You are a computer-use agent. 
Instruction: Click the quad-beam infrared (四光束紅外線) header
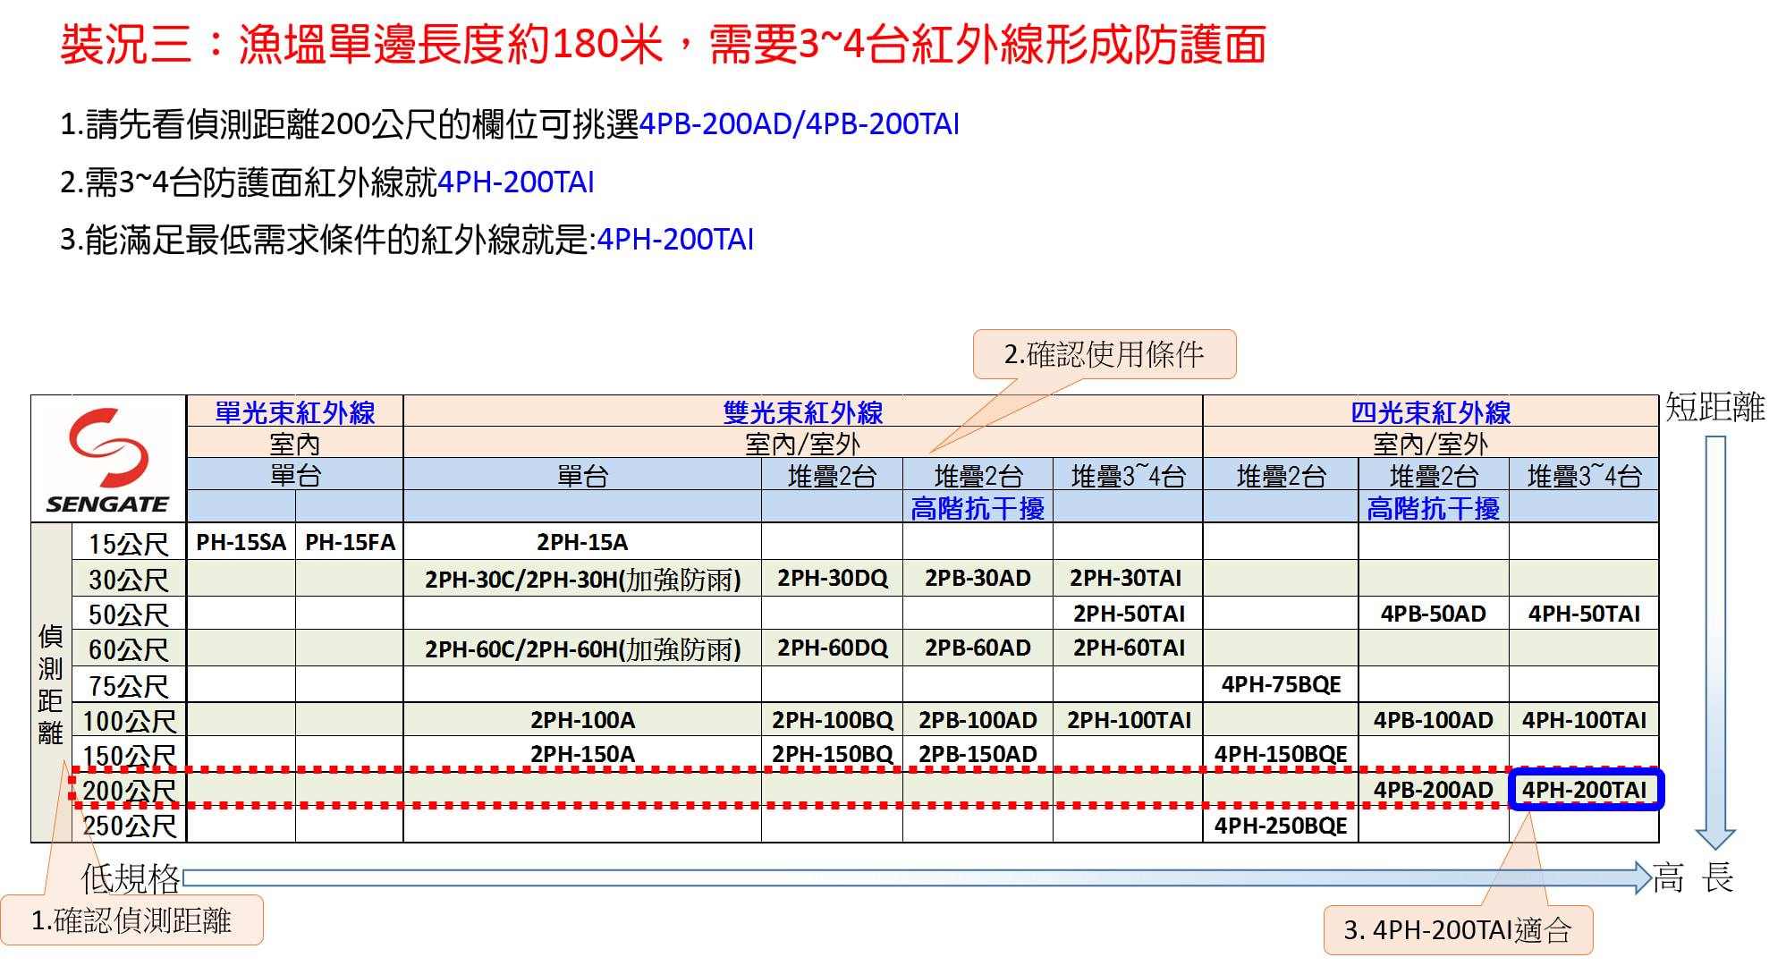[x=1430, y=412]
